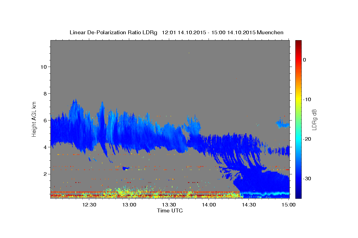The image size is (358, 238).
Task: Click the 15:00 time tick label
Action: [288, 205]
